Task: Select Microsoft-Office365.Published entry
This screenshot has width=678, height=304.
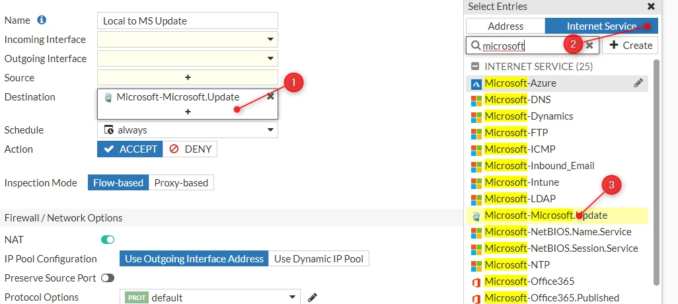Action: (557, 298)
